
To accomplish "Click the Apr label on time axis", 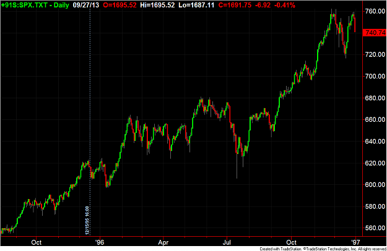I will (163, 242).
